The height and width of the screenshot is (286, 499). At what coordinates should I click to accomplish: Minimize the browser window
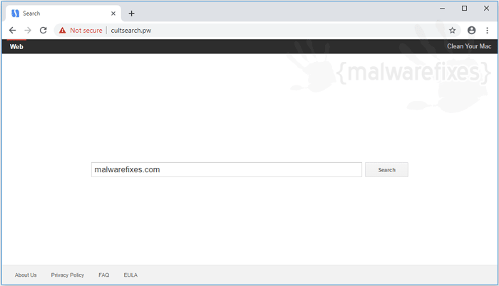tap(443, 9)
